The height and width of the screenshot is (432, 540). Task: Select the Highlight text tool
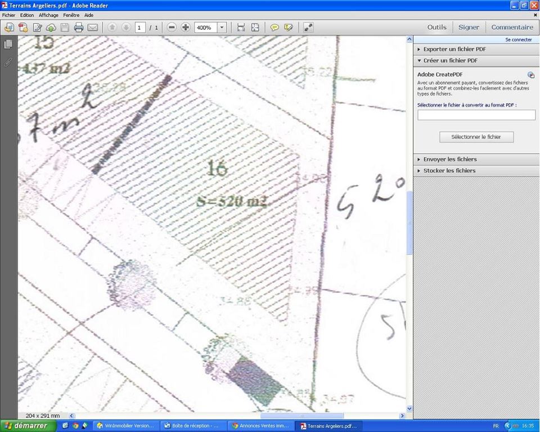(289, 28)
